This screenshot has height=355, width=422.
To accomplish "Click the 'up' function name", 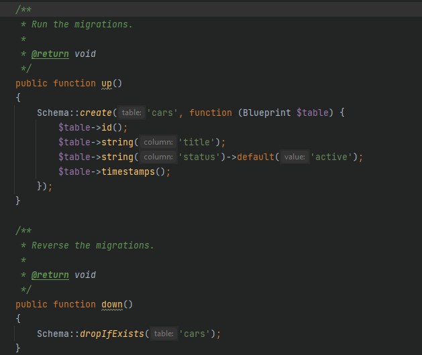I will pyautogui.click(x=106, y=83).
